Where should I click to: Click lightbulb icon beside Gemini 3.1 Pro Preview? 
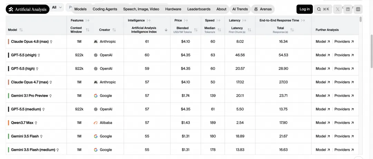click(50, 96)
